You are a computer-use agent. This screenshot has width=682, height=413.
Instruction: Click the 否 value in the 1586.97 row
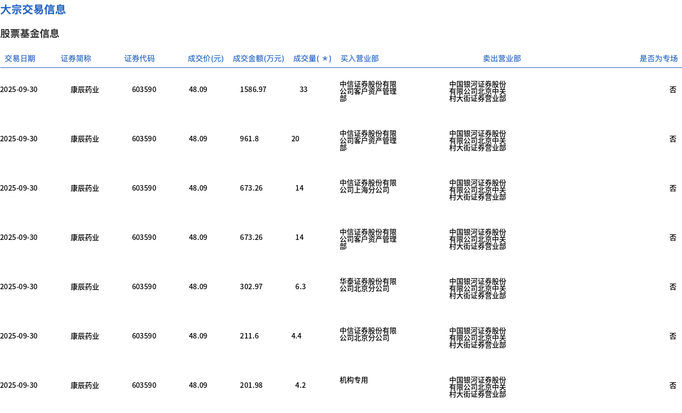coord(673,89)
